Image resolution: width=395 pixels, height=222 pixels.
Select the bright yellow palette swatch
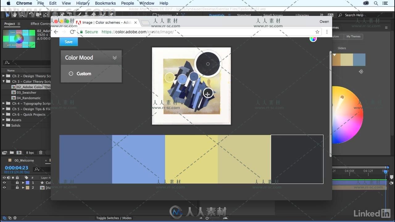(191, 159)
